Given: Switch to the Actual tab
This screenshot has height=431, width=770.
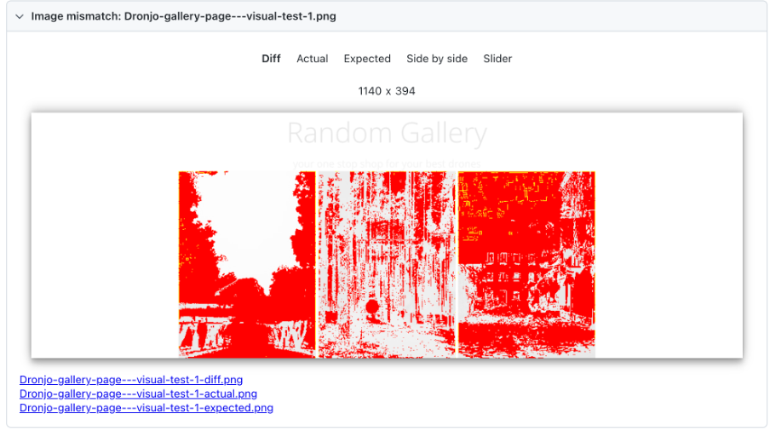Looking at the screenshot, I should pos(312,59).
